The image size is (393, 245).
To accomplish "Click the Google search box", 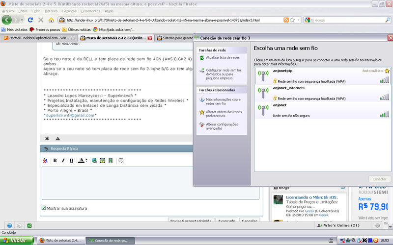I will 349,20.
